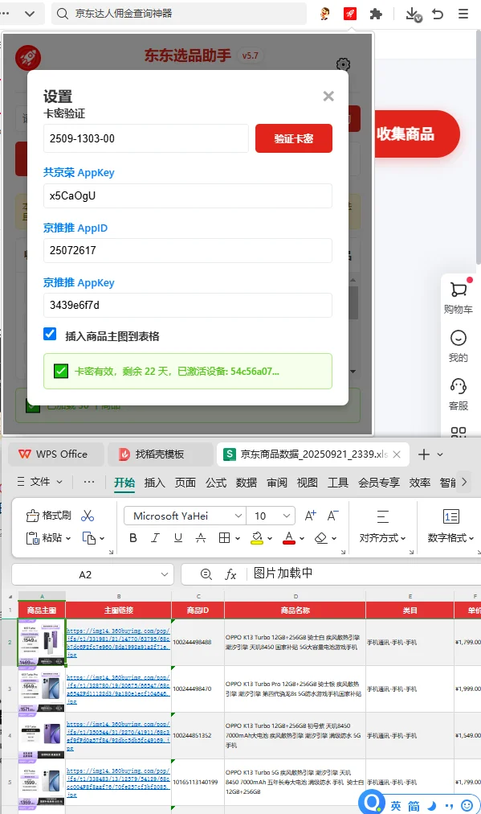
Task: Open the browser hamburger menu
Action: (463, 14)
